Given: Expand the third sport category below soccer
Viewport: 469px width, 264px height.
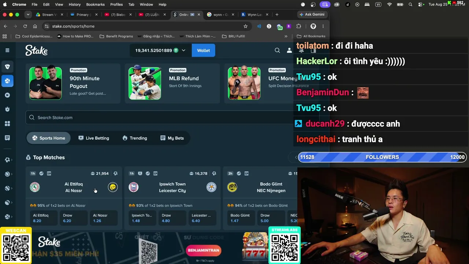Looking at the screenshot, I should [8, 188].
